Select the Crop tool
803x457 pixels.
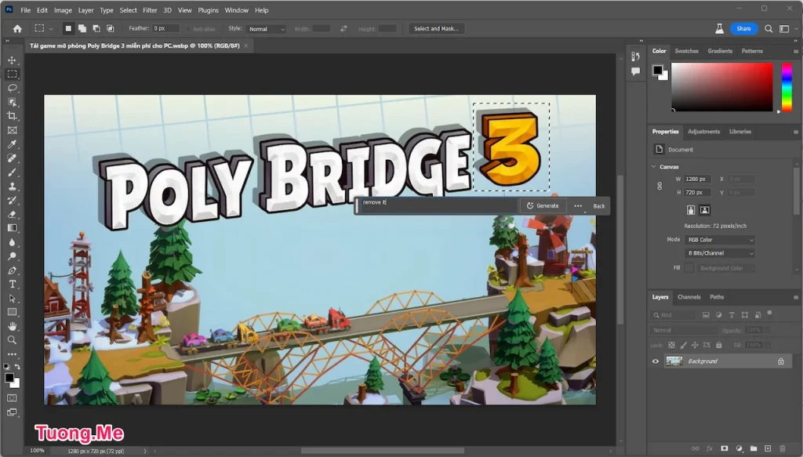[x=13, y=116]
